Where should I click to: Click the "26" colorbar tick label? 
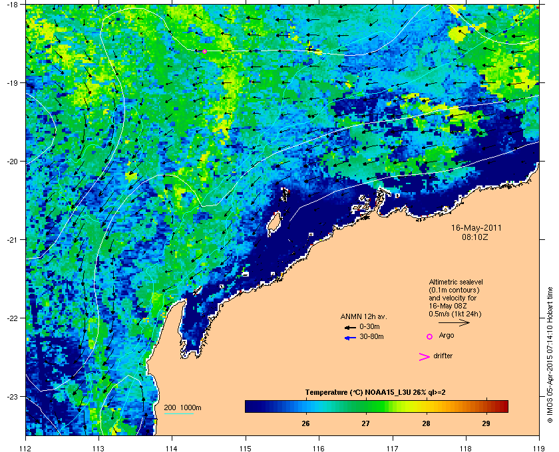coord(305,423)
